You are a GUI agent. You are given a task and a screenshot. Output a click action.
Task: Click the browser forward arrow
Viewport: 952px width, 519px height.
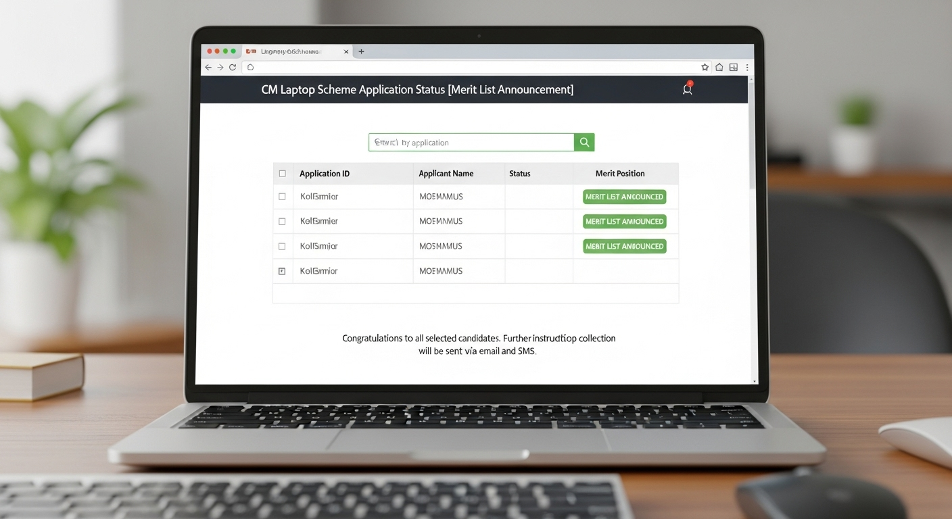click(x=220, y=68)
